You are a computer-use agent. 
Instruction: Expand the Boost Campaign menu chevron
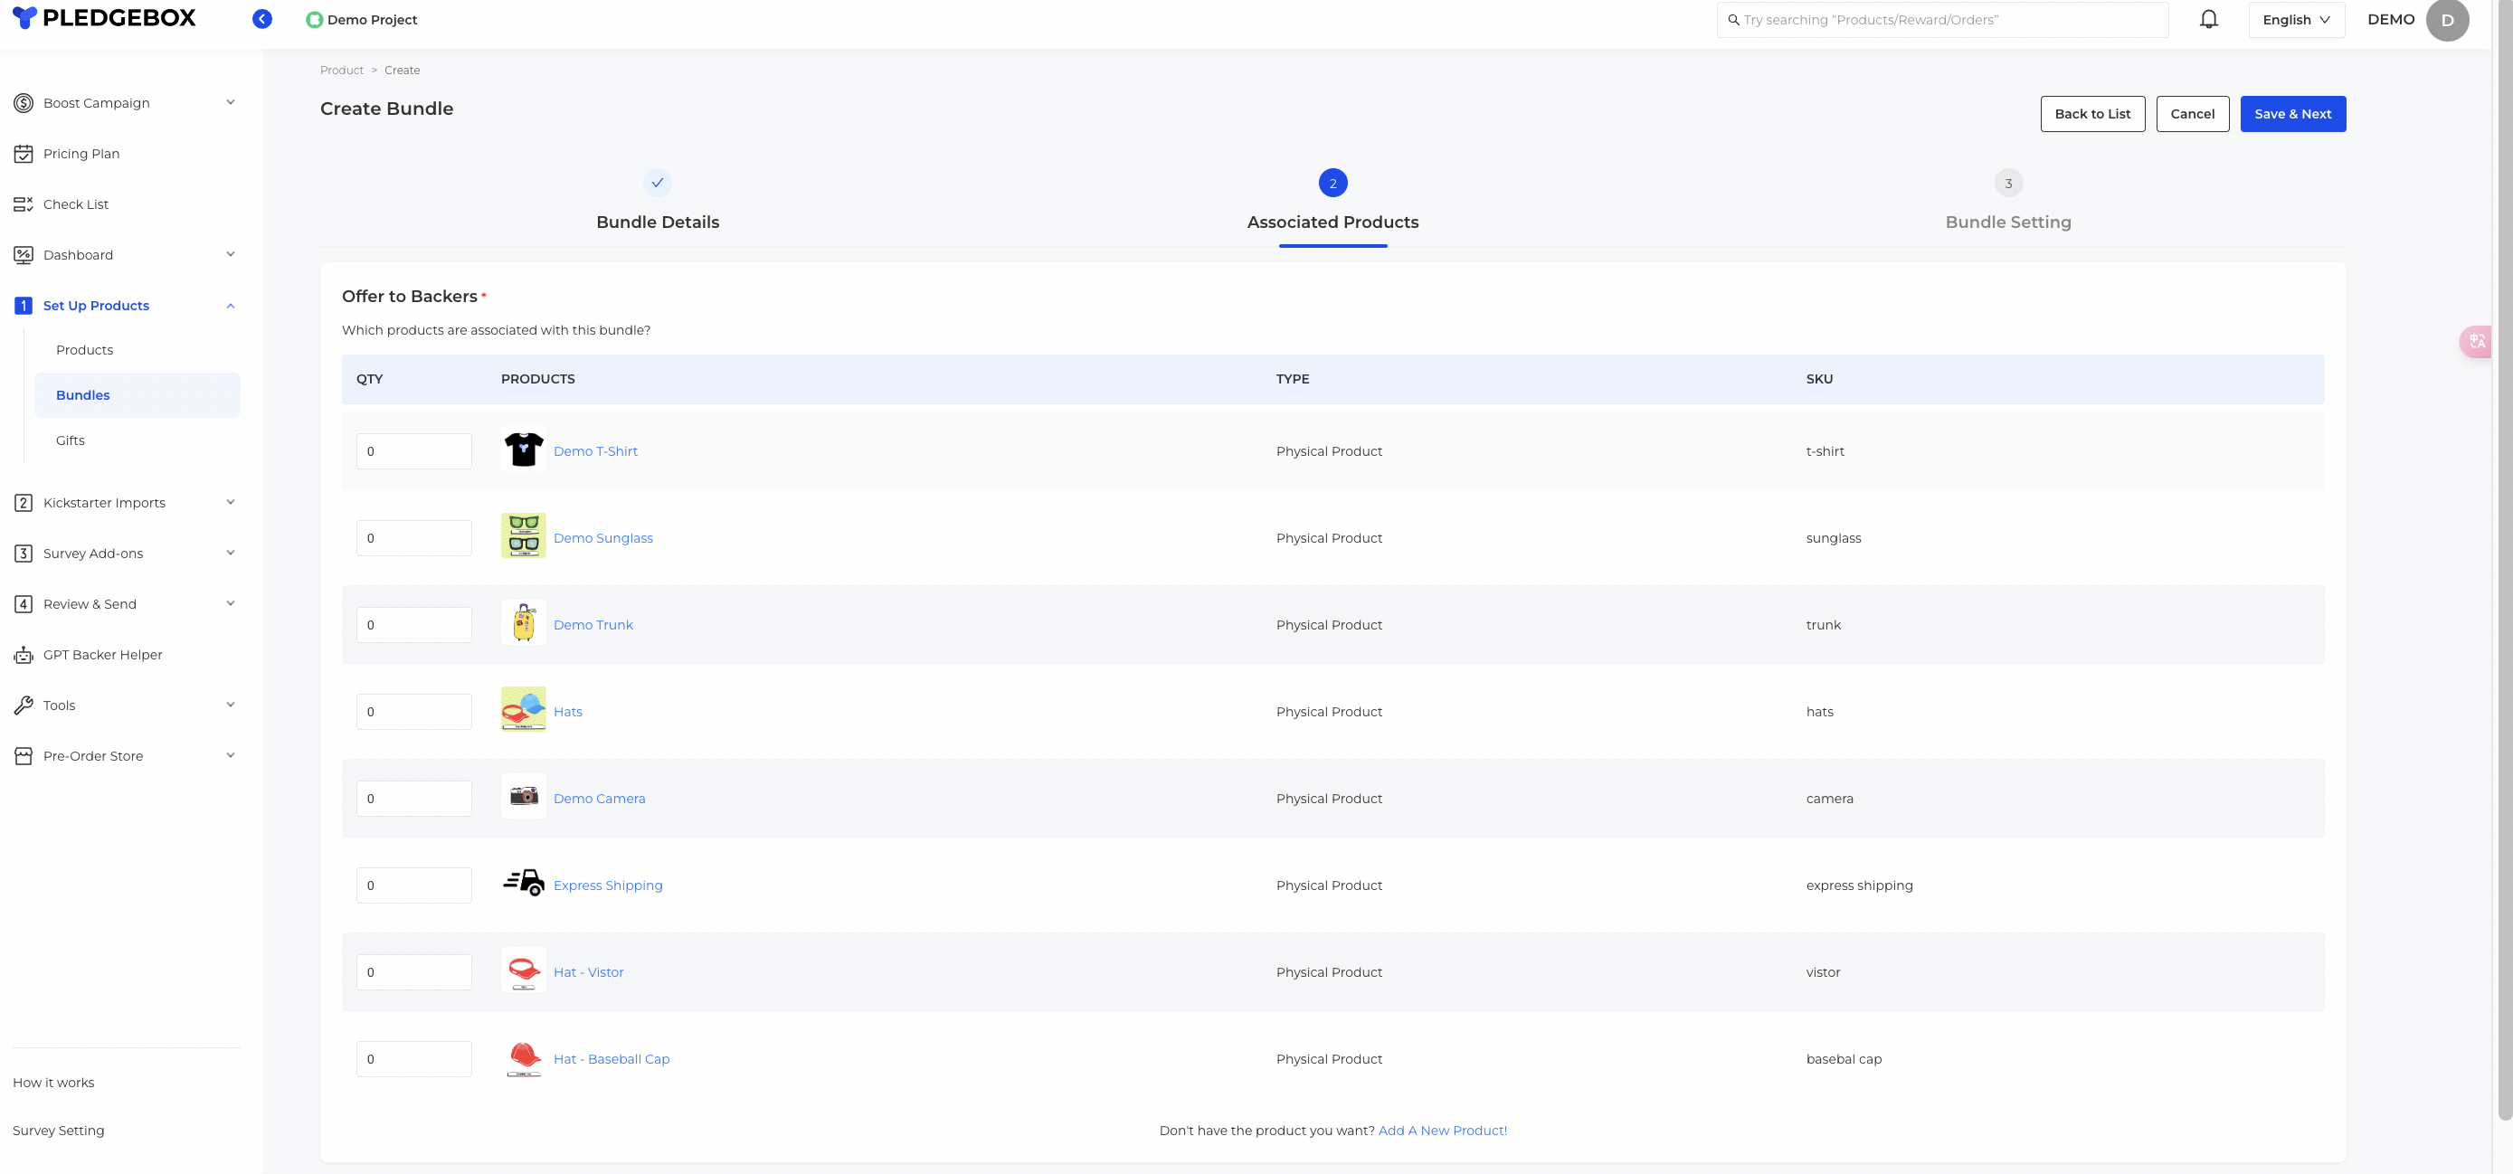click(x=231, y=102)
